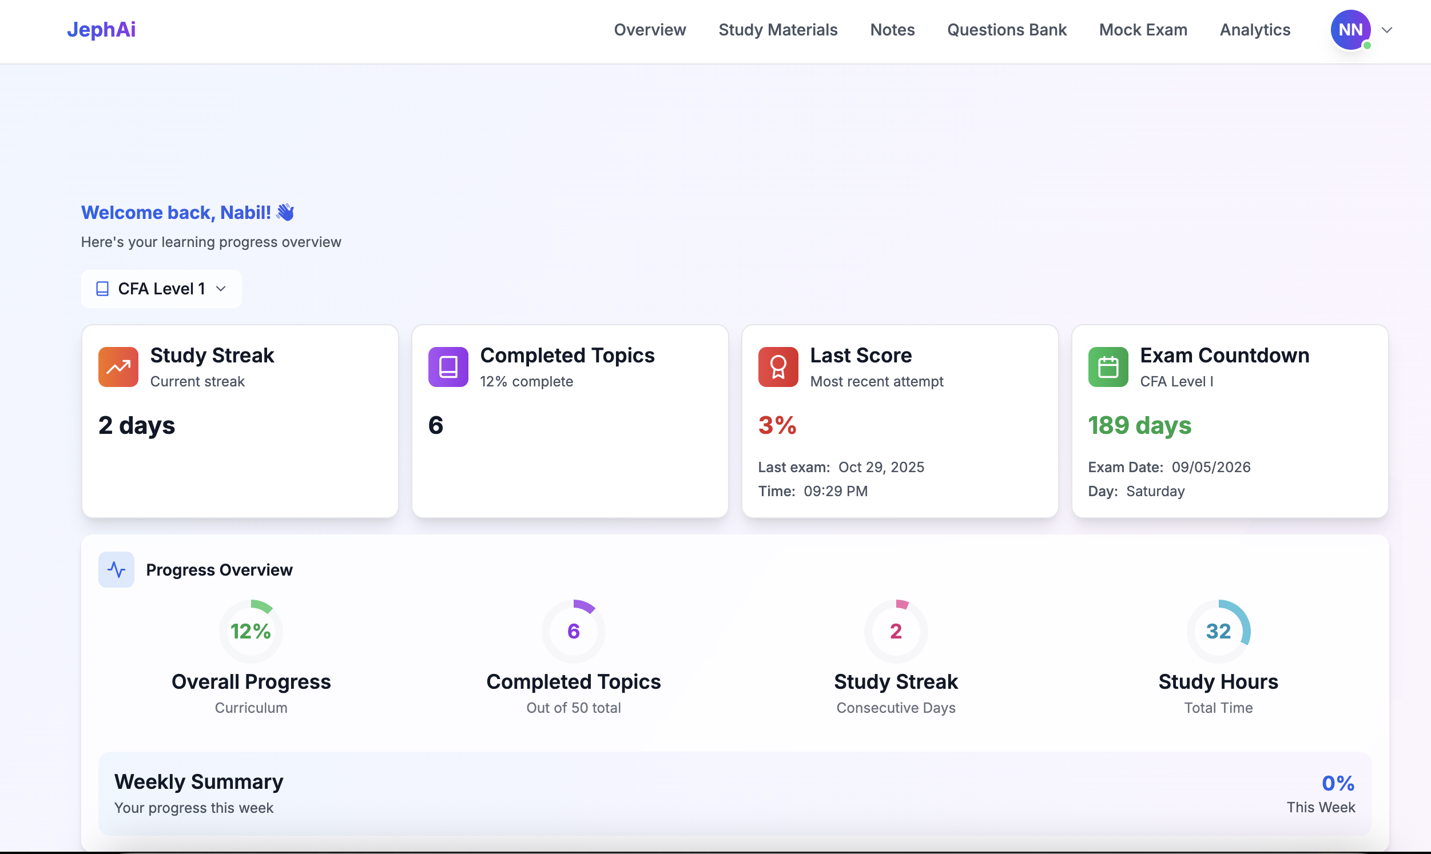1431x854 pixels.
Task: Go to the Overview nav item
Action: pos(649,30)
